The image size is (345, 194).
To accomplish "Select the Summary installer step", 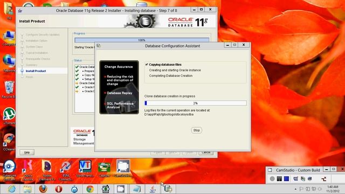I will (x=31, y=65).
